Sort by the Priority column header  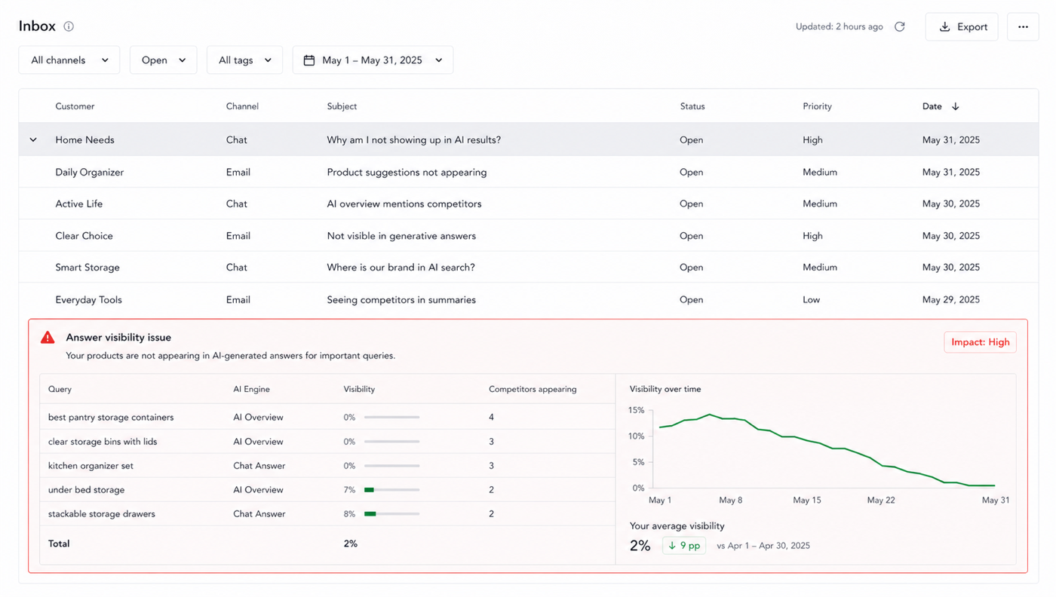[x=817, y=106]
